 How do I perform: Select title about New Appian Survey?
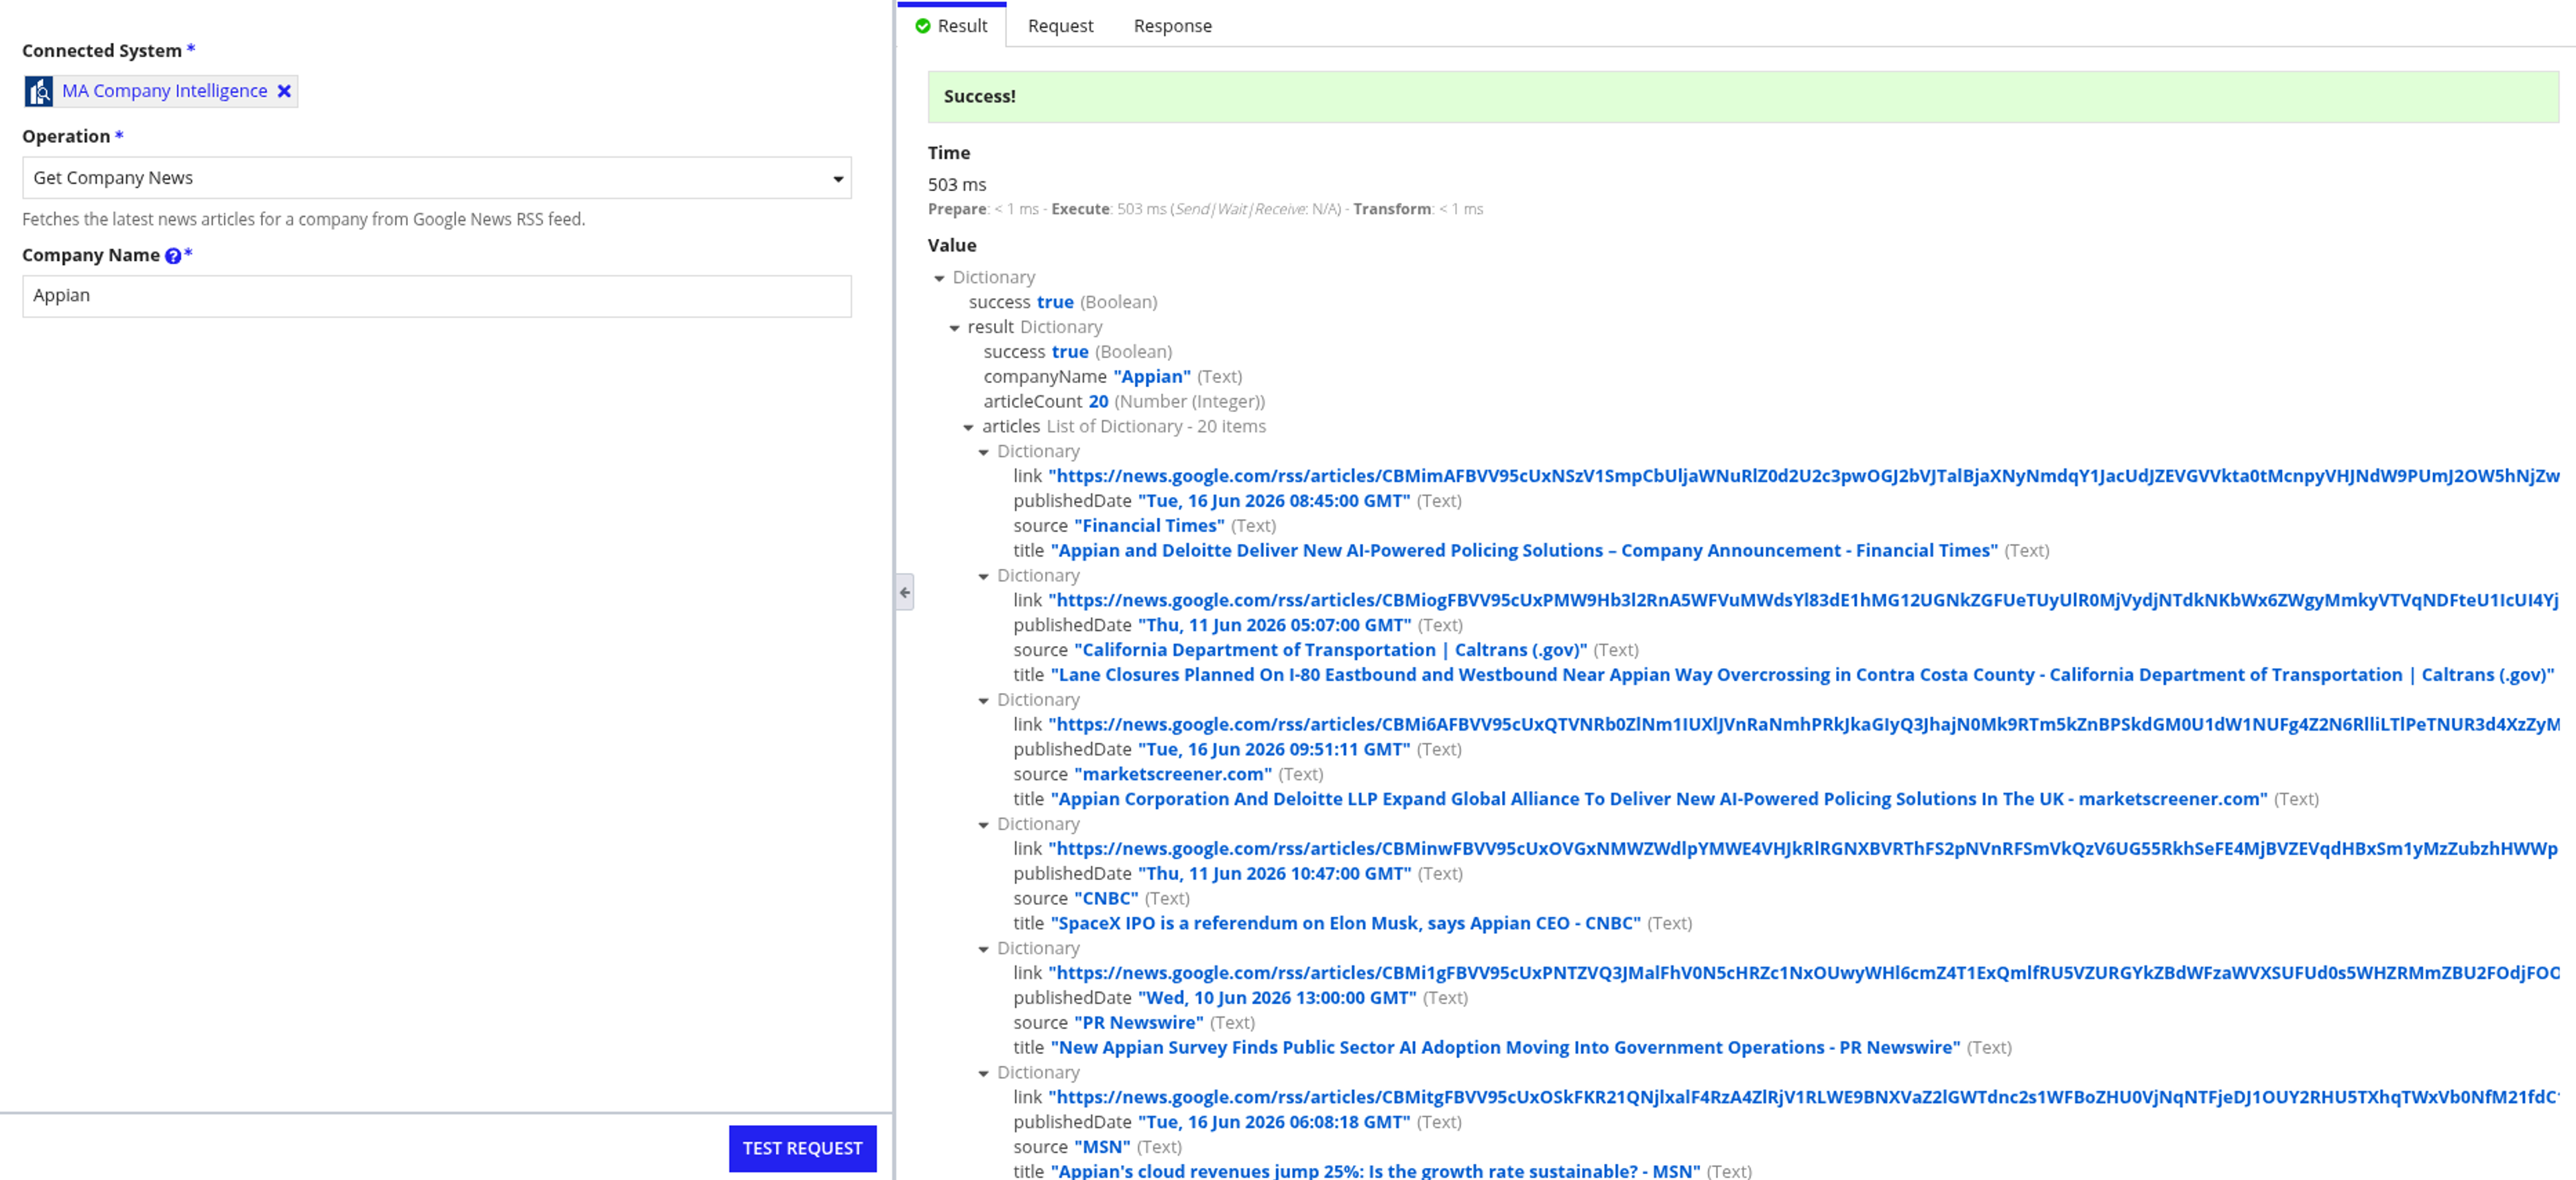pyautogui.click(x=1505, y=1047)
